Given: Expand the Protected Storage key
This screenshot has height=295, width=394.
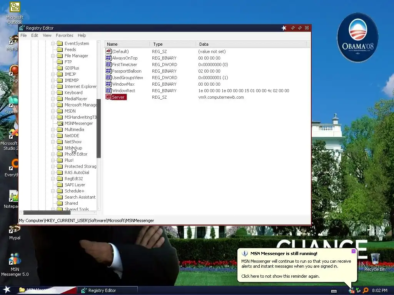Looking at the screenshot, I should [53, 166].
